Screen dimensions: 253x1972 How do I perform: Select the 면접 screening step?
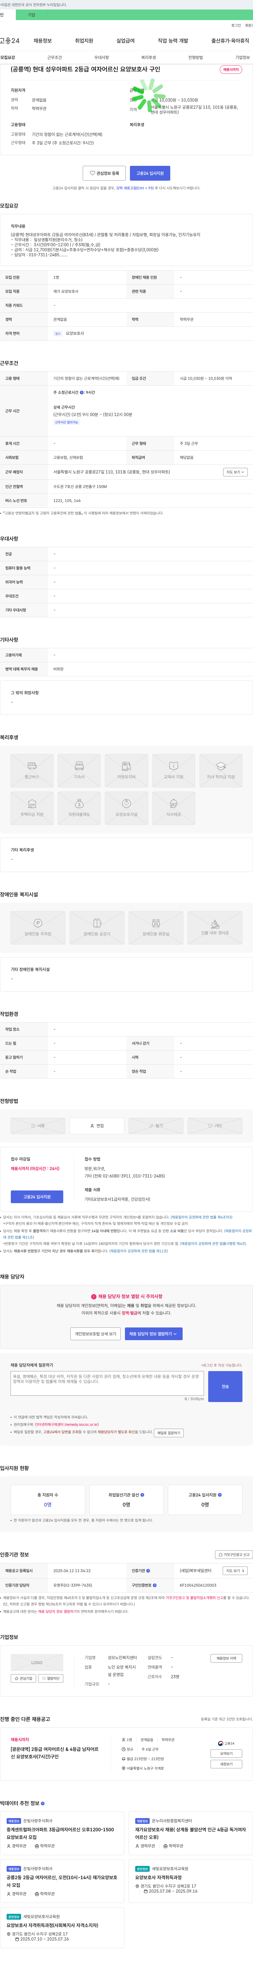[x=97, y=1125]
